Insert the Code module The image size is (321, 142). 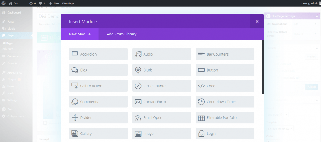[225, 86]
